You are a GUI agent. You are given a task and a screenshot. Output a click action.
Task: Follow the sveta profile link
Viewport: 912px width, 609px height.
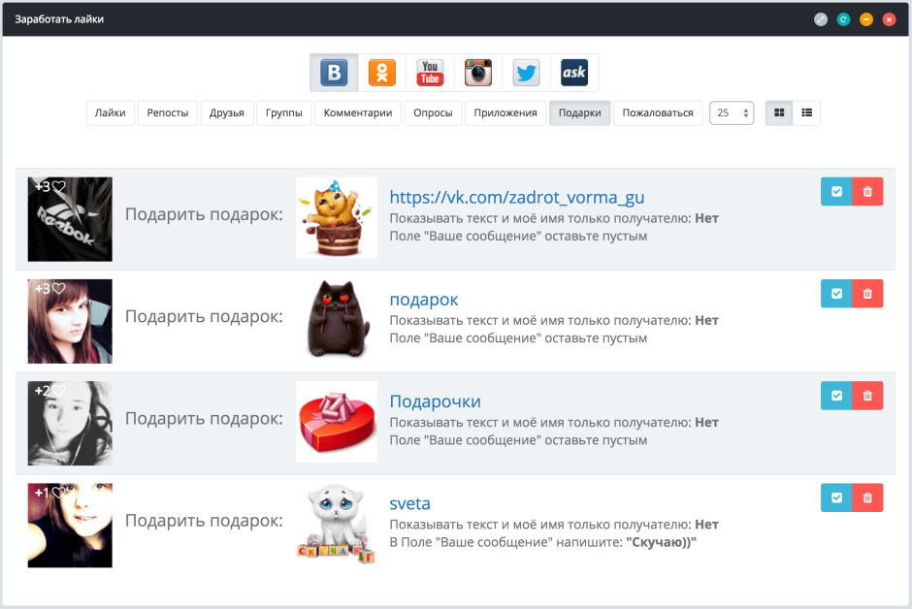click(410, 503)
